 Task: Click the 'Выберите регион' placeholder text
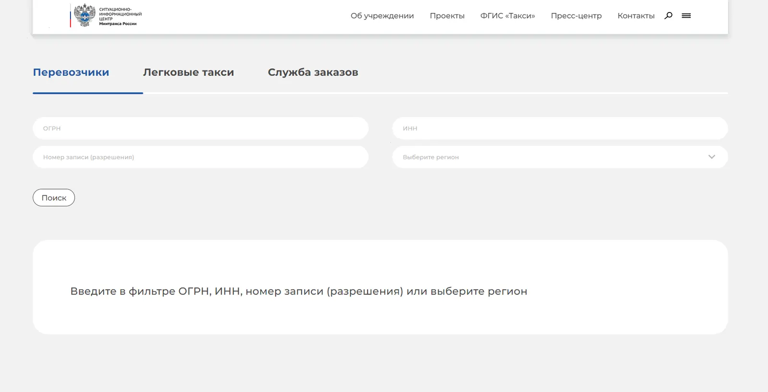click(x=431, y=157)
